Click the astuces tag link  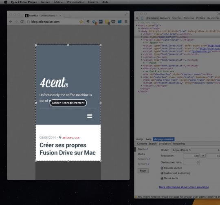[x=68, y=137]
